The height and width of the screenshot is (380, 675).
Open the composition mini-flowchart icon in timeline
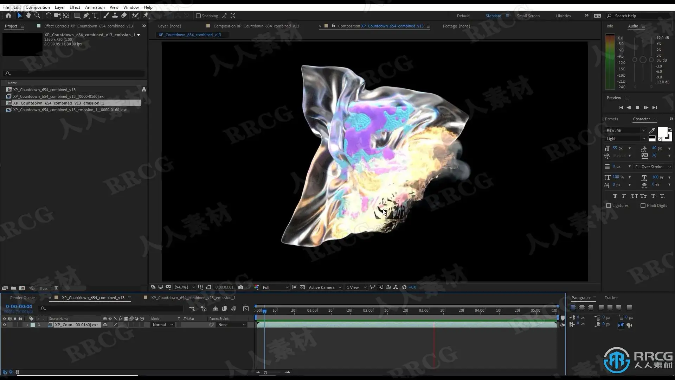coord(192,309)
